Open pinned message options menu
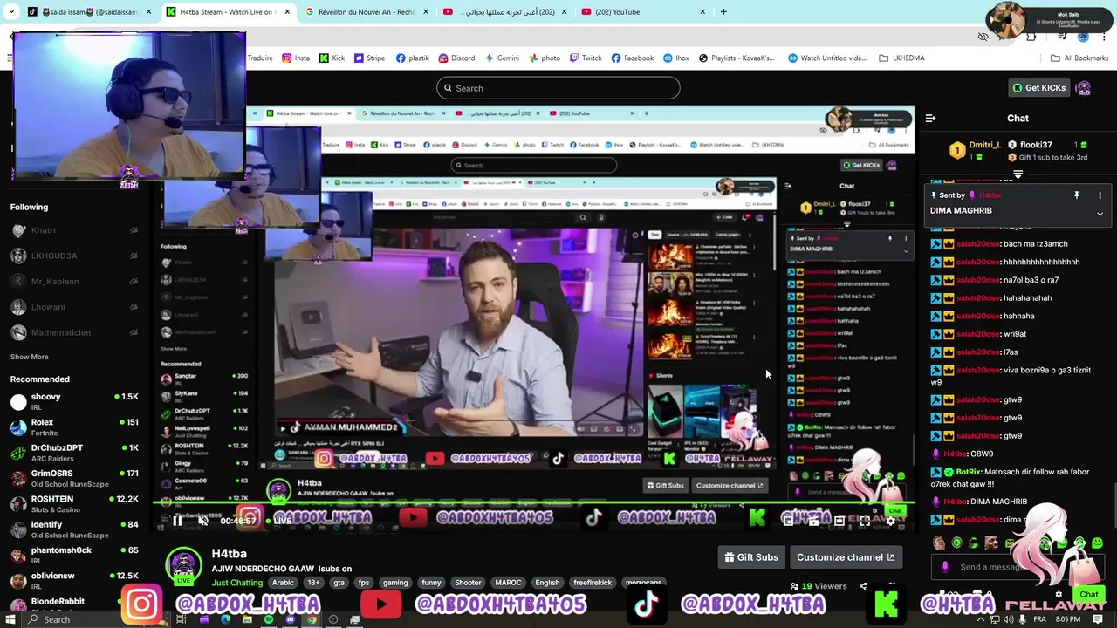The image size is (1117, 628). [1100, 195]
